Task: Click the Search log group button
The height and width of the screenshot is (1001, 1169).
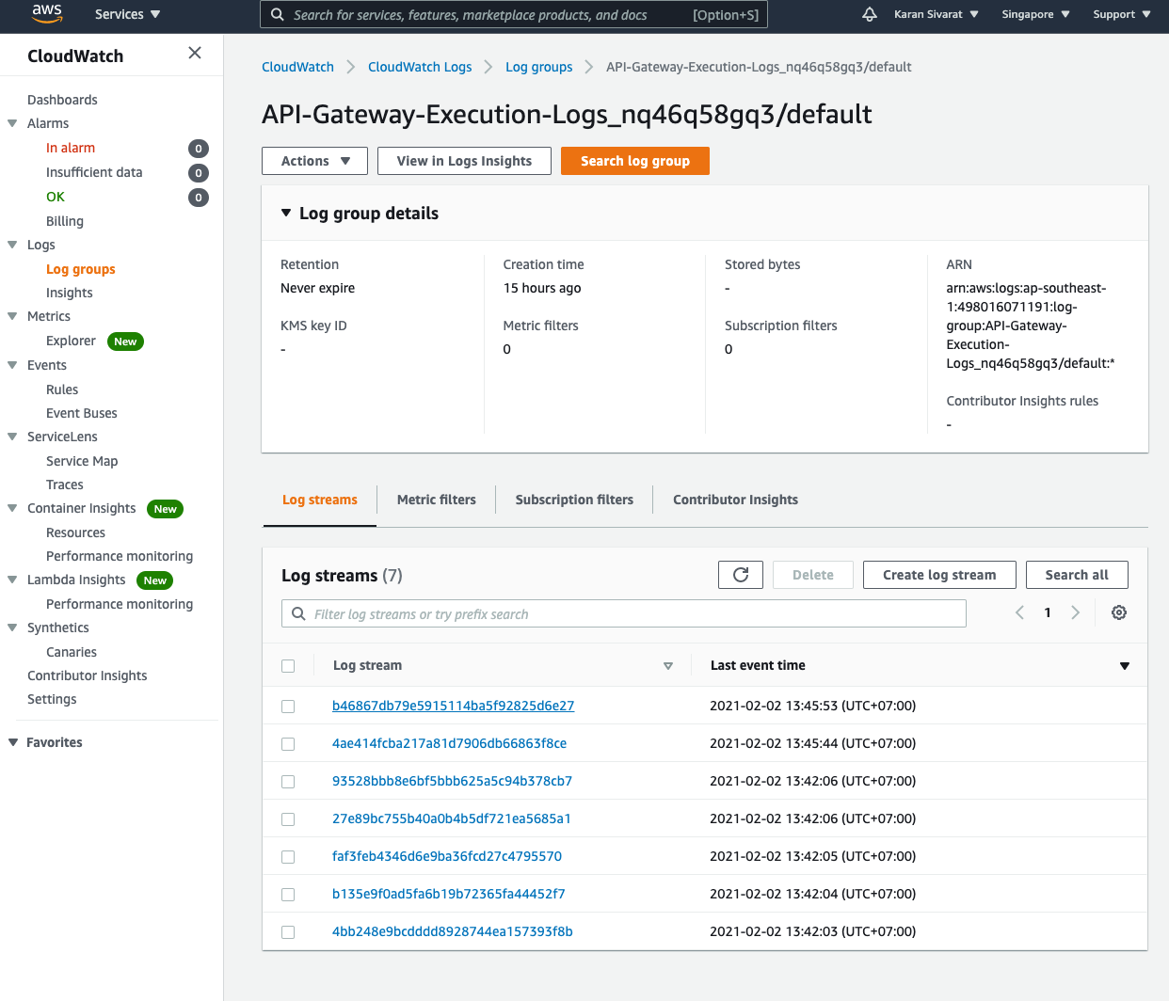Action: (x=634, y=160)
